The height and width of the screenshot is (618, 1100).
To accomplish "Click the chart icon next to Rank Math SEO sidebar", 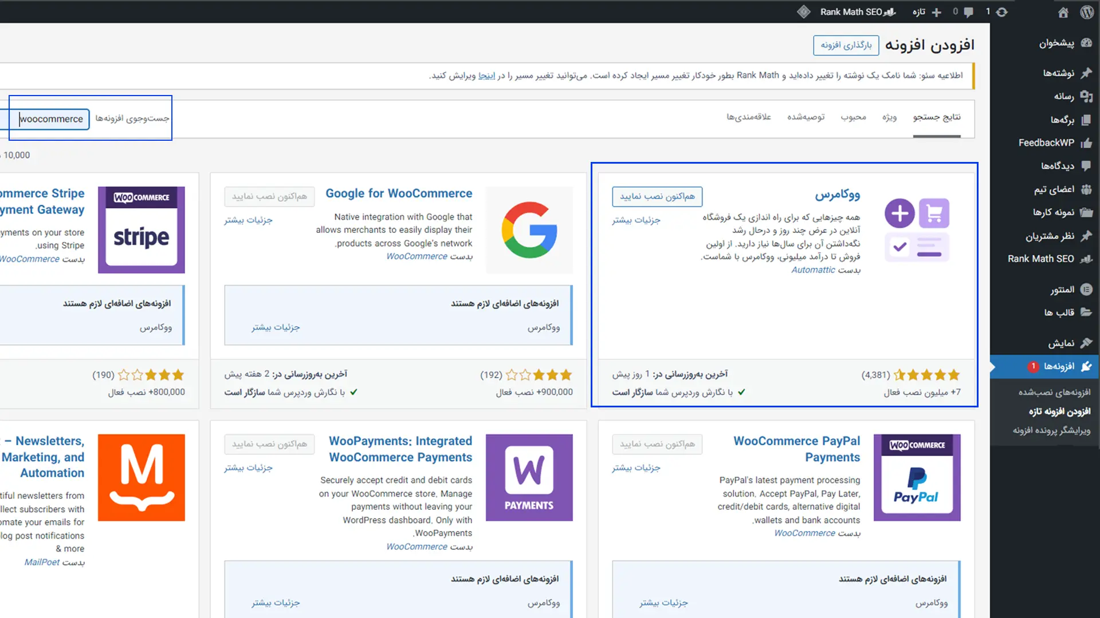I will 1086,259.
